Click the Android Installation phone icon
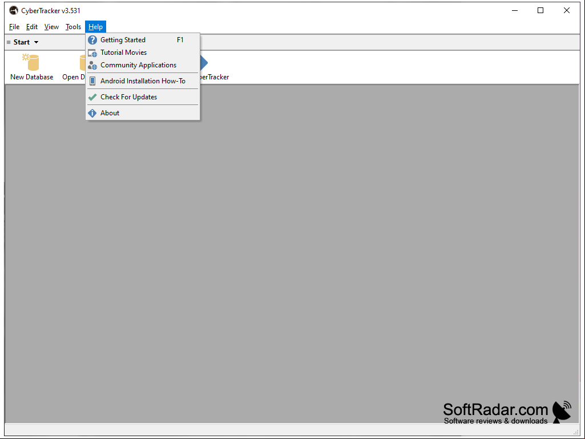585x439 pixels. (92, 81)
